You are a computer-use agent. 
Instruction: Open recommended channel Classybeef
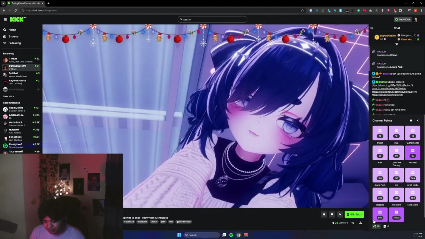click(21, 146)
